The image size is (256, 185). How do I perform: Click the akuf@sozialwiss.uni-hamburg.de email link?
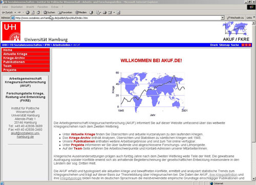pos(25,135)
